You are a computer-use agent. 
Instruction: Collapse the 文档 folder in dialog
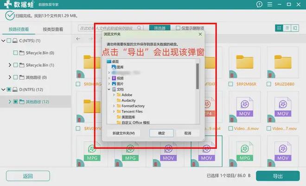[x=109, y=89]
